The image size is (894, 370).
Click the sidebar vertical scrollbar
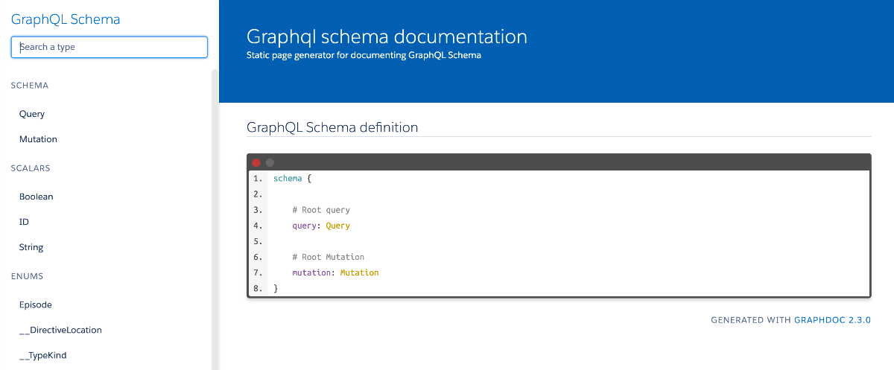tap(215, 220)
